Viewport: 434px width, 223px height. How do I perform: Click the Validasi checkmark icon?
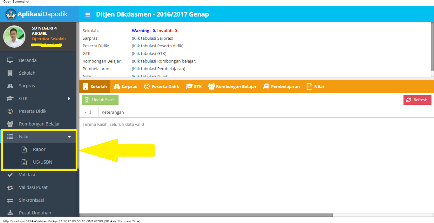pyautogui.click(x=10, y=175)
